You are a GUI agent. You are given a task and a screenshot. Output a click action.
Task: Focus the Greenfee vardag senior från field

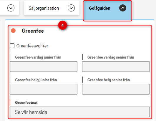tap(116, 67)
